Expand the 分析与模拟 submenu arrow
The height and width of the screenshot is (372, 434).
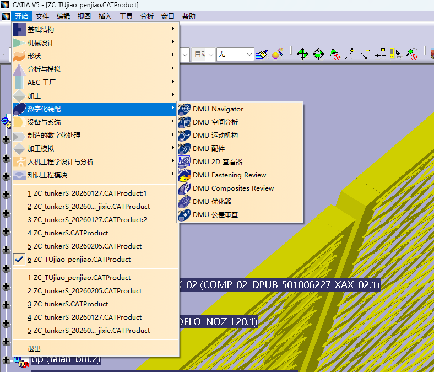173,68
